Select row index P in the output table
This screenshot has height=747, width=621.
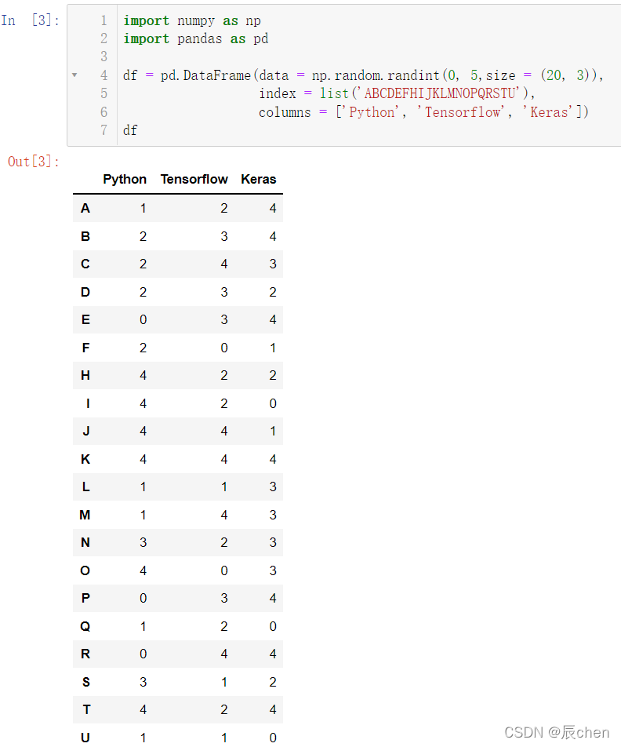pos(85,599)
